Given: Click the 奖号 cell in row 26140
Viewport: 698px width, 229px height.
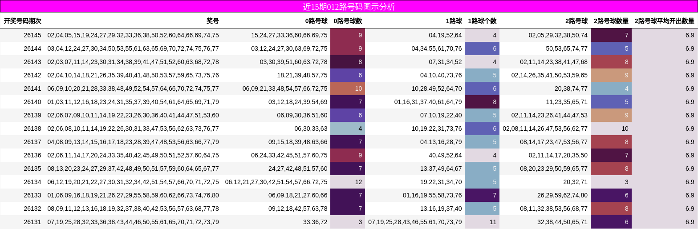Looking at the screenshot, I should (133, 102).
